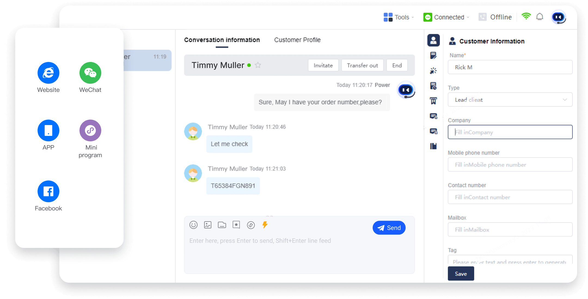Expand the Tools menu dropdown
The height and width of the screenshot is (299, 588).
coord(399,17)
